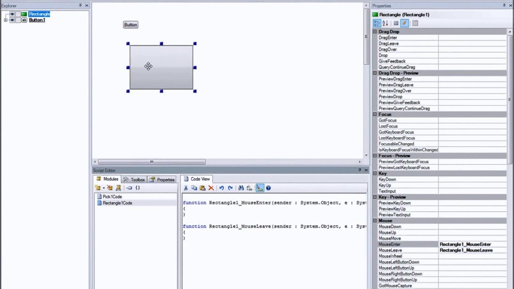Screen dimensions: 514x289
Task: Click the Redo arrow in Code View toolbar
Action: click(x=230, y=188)
